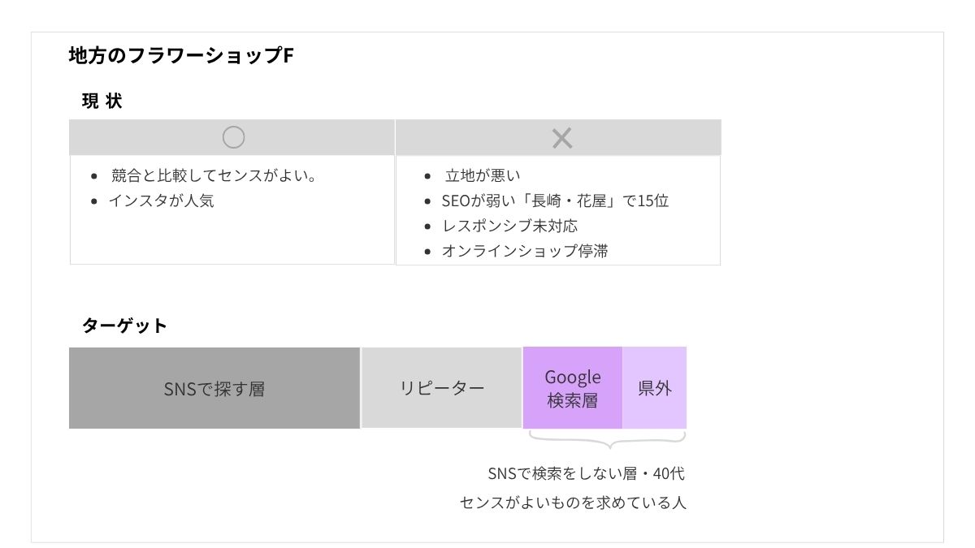This screenshot has width=975, height=548.
Task: Click the オンラインショップ停滞 bullet item
Action: click(525, 251)
